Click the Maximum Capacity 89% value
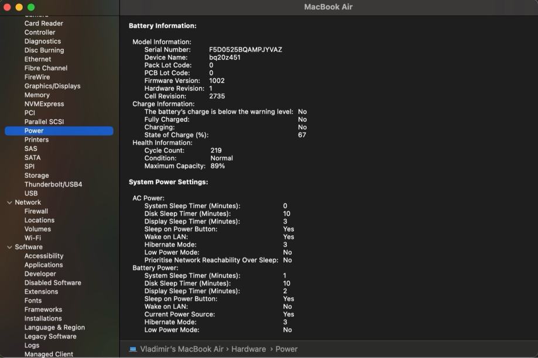This screenshot has height=358, width=538. click(217, 166)
